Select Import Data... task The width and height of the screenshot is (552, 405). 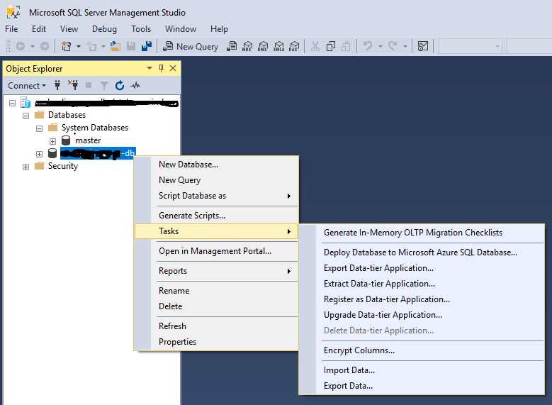[x=422, y=370]
